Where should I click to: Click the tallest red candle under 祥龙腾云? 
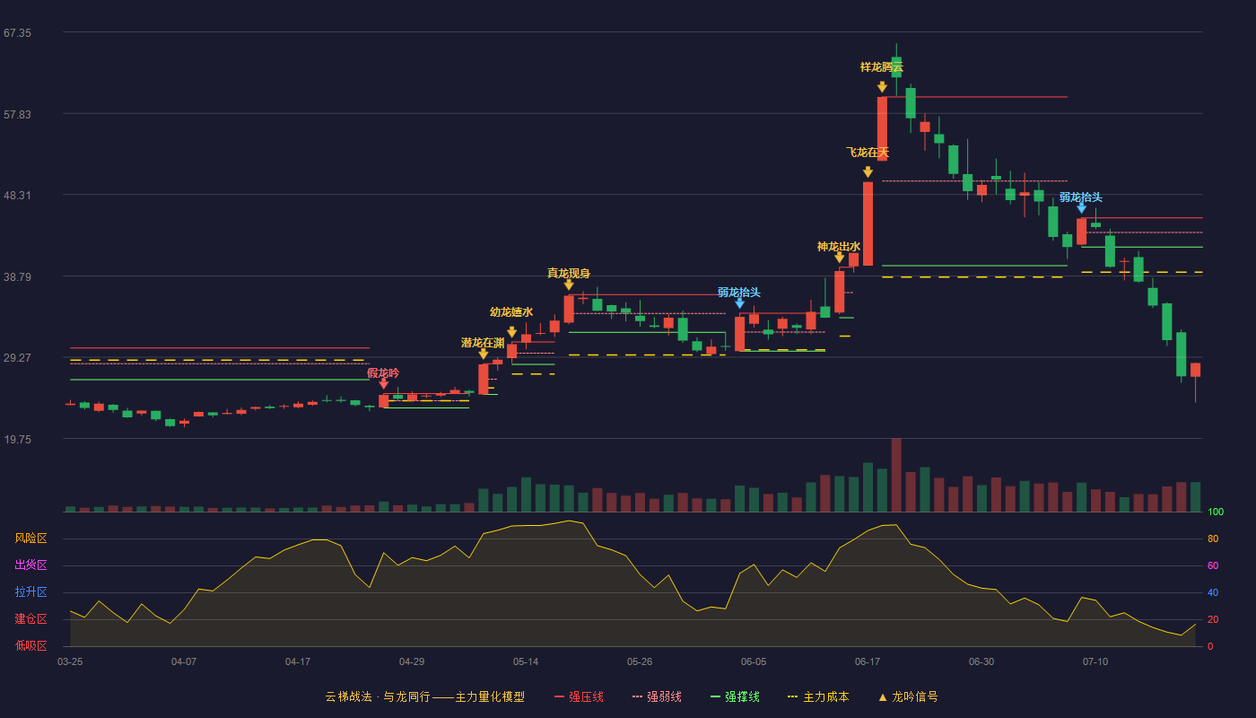pyautogui.click(x=882, y=129)
